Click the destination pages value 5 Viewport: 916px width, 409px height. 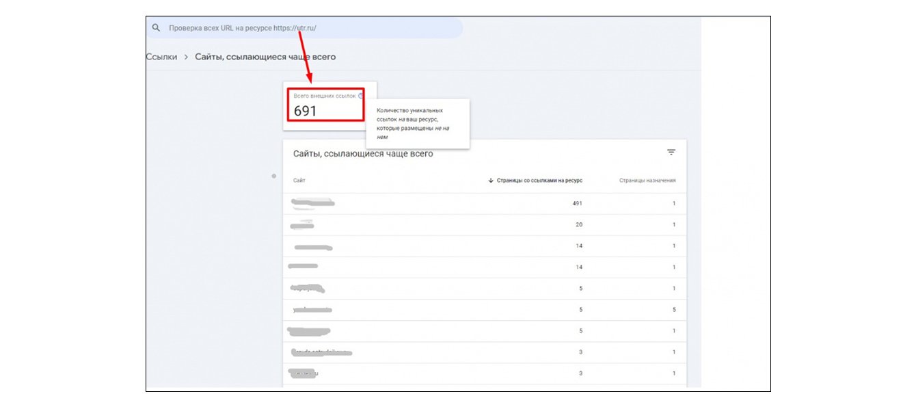point(673,310)
